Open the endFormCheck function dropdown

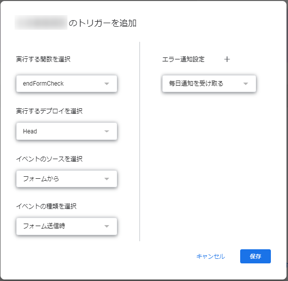click(66, 84)
